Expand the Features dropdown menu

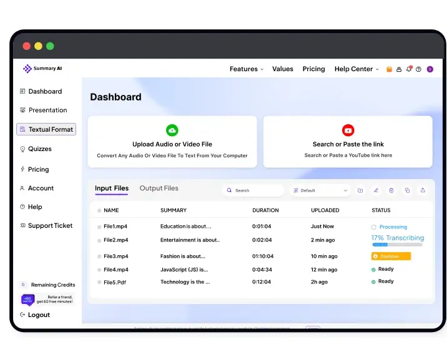click(x=246, y=69)
